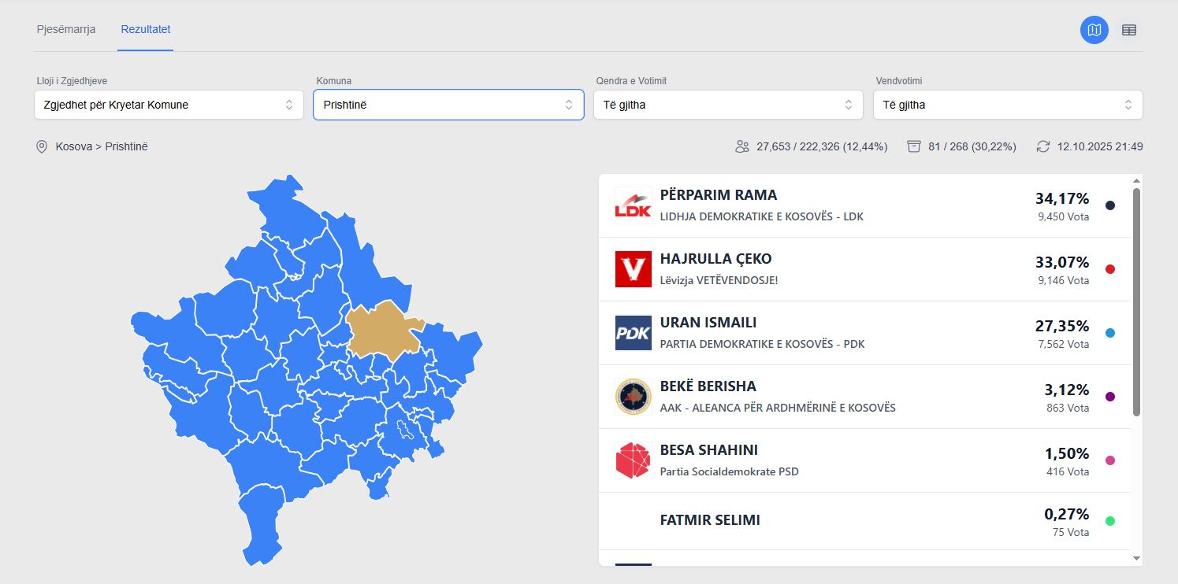Click the voter turnout people icon

(741, 146)
